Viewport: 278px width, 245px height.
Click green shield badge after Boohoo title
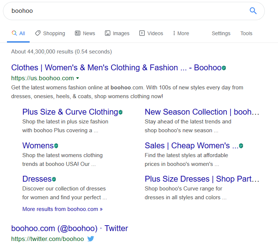click(224, 68)
